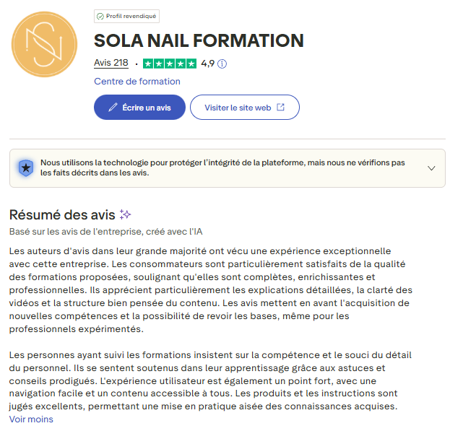
Task: Click the pen icon in Écrire un avis
Action: tap(113, 108)
